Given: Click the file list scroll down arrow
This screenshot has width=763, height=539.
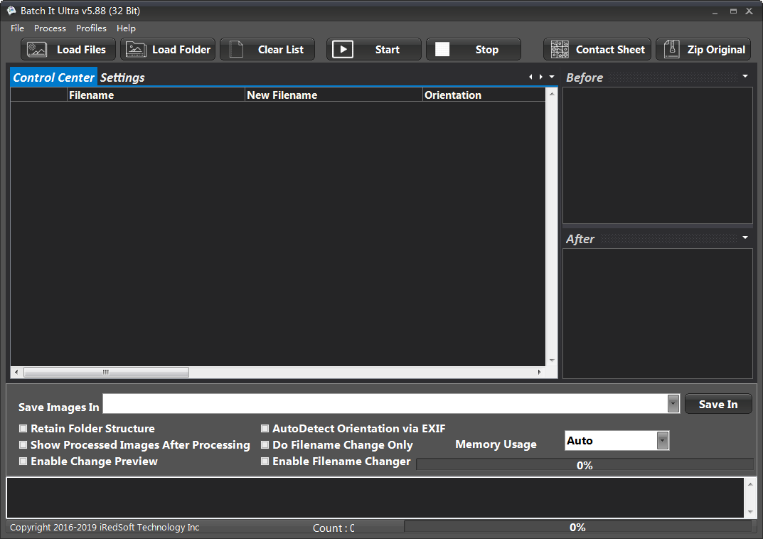Looking at the screenshot, I should 552,361.
